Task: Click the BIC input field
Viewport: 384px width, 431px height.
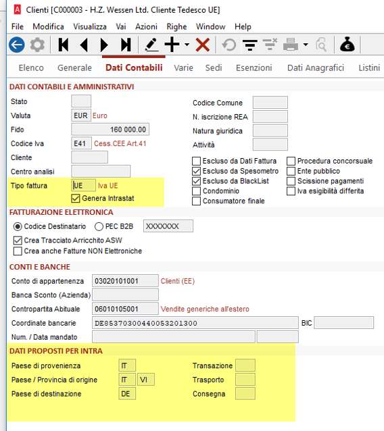Action: click(x=344, y=322)
